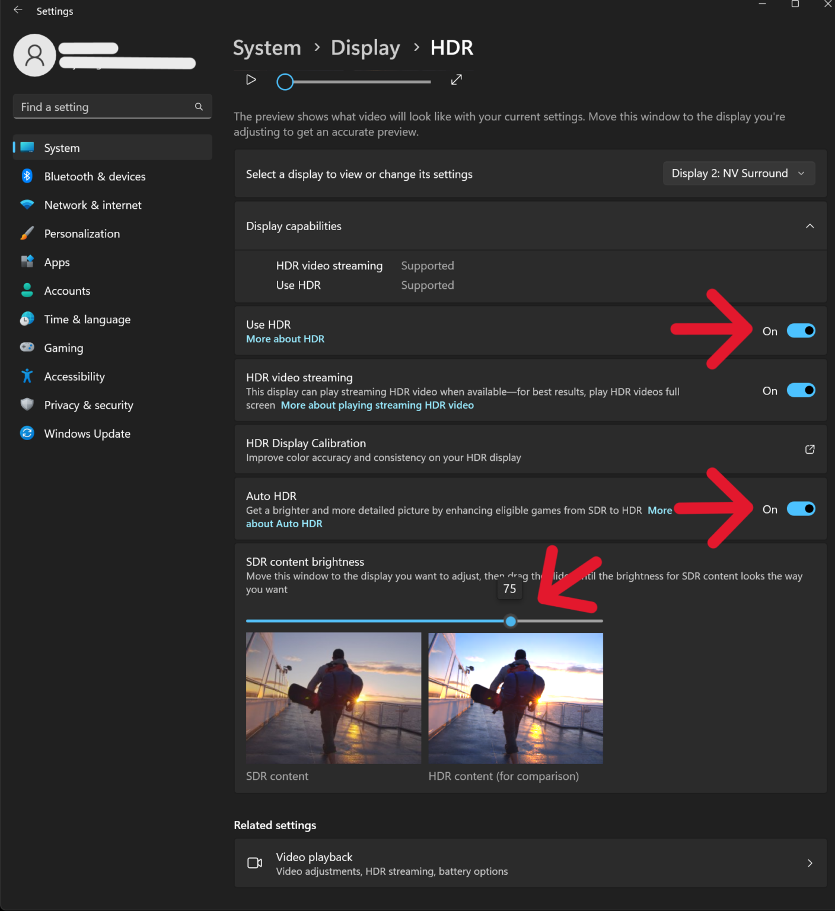Viewport: 835px width, 911px height.
Task: Expand the preview to full screen
Action: [456, 79]
